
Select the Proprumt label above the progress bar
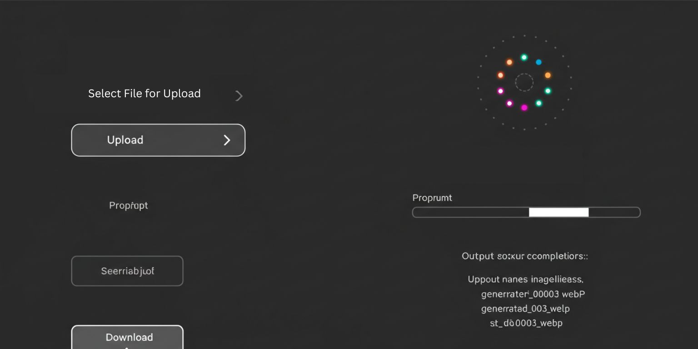pyautogui.click(x=432, y=198)
